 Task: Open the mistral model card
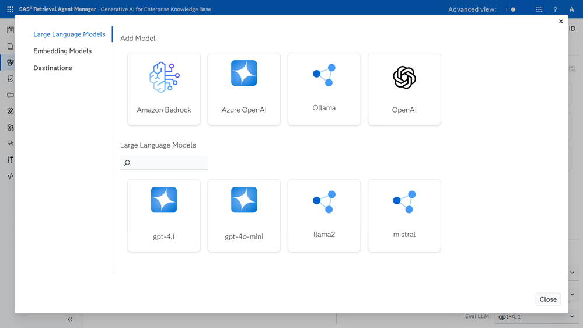pyautogui.click(x=404, y=216)
